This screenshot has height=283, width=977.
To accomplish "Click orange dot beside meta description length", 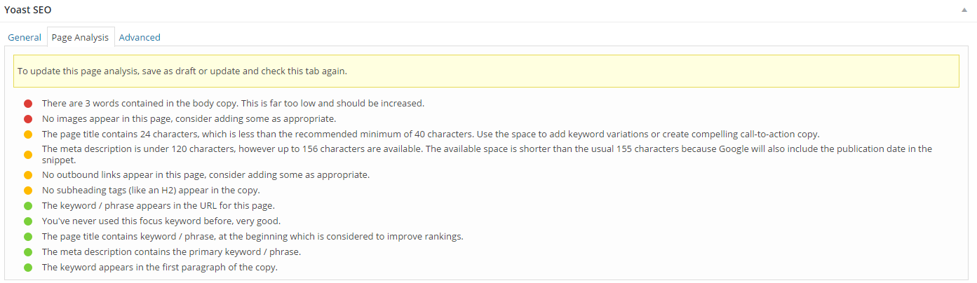I will click(x=28, y=155).
